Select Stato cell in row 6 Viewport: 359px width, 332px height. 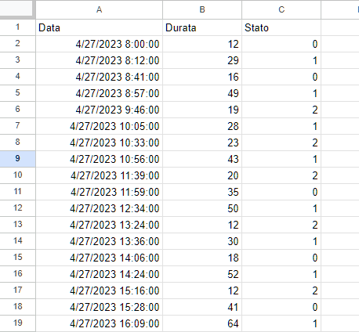[x=281, y=110]
